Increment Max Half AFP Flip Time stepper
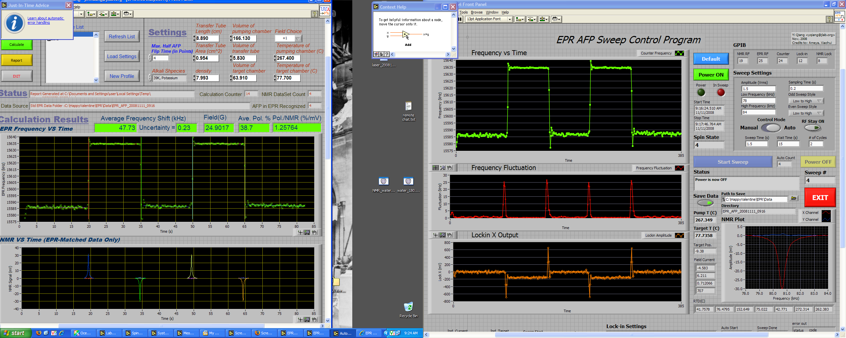The height and width of the screenshot is (338, 846). 150,56
